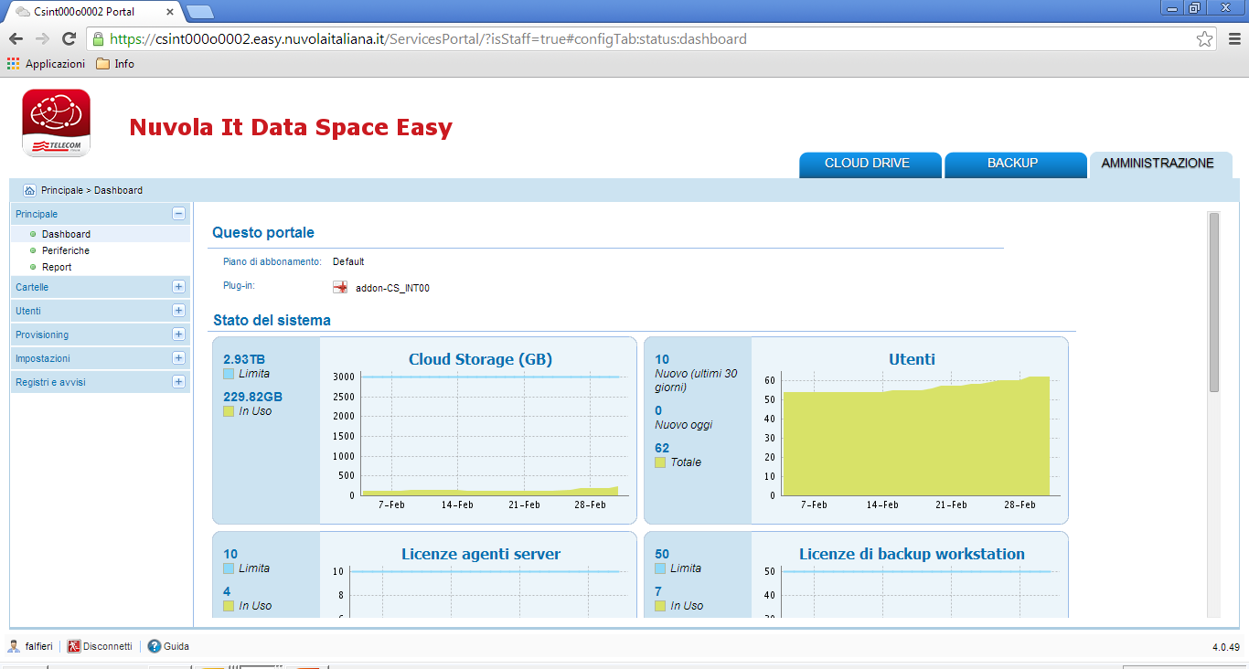
Task: Switch to the CLOUD DRIVE tab
Action: 870,165
